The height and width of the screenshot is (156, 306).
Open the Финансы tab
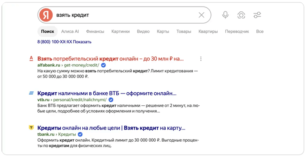coord(95,31)
